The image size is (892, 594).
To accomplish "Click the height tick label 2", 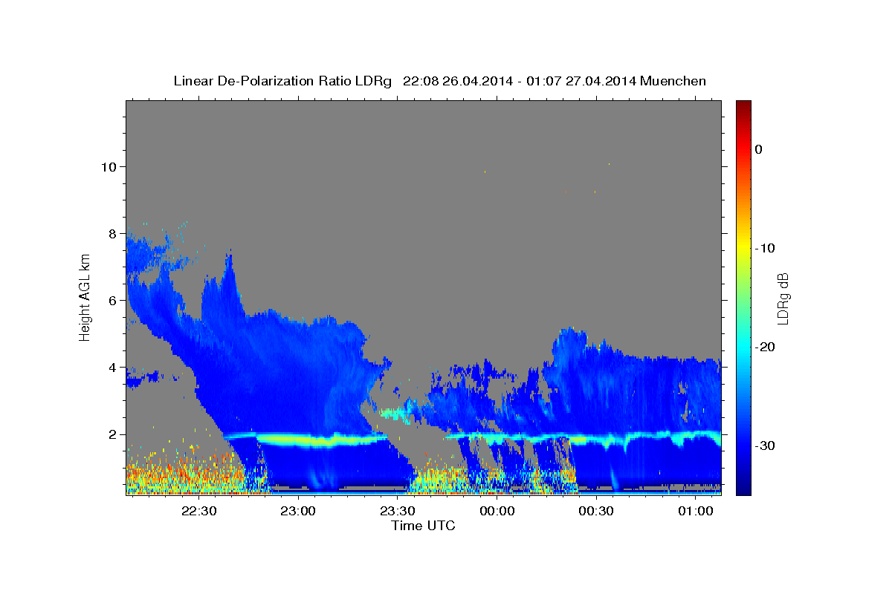I will point(112,434).
